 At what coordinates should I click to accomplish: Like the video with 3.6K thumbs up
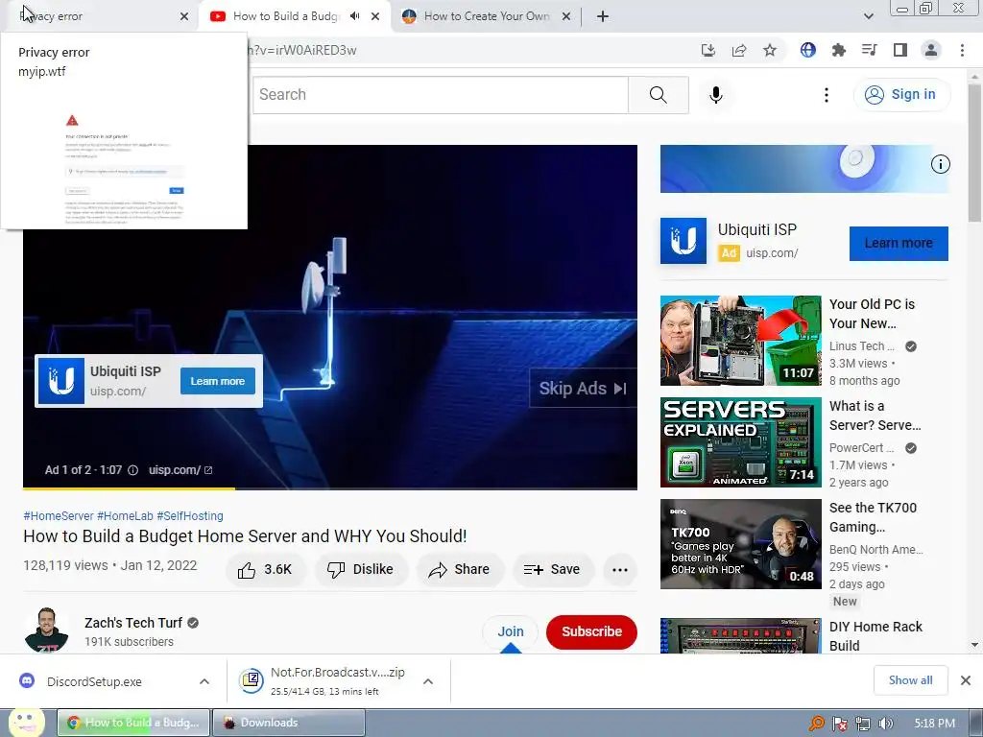pos(265,569)
